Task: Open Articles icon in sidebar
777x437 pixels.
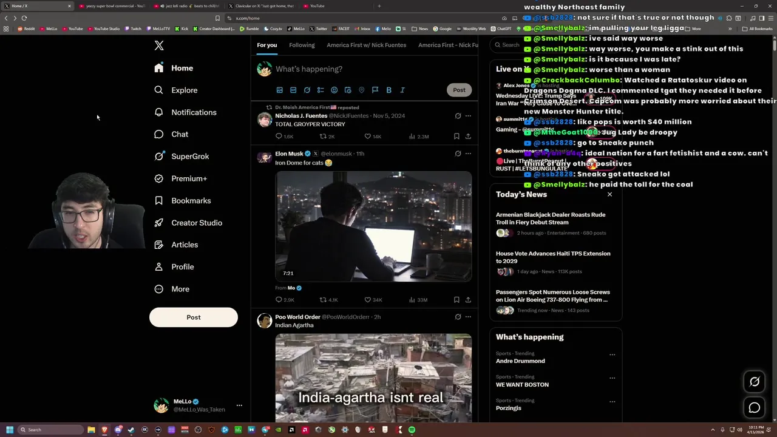Action: pos(158,245)
